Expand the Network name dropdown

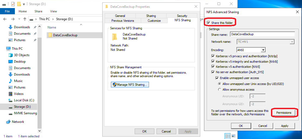pyautogui.click(x=292, y=42)
